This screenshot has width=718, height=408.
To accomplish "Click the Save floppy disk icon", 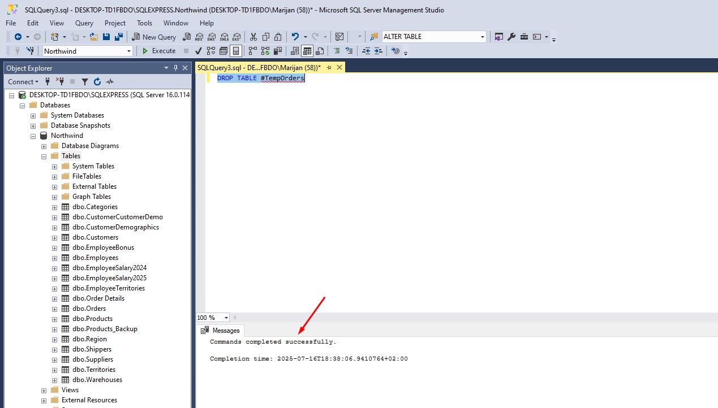I will click(106, 37).
